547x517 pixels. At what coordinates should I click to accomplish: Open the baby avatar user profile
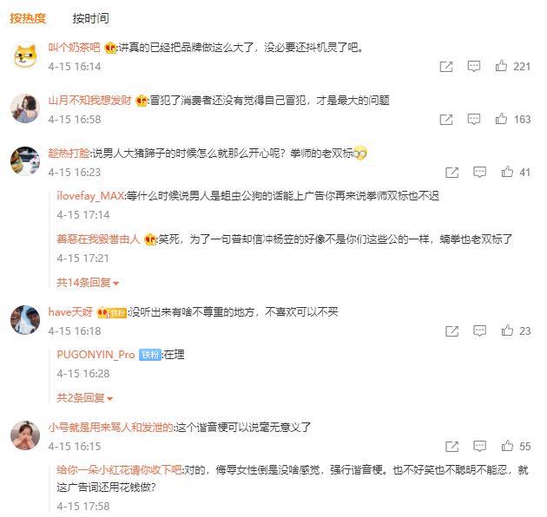pos(25,435)
